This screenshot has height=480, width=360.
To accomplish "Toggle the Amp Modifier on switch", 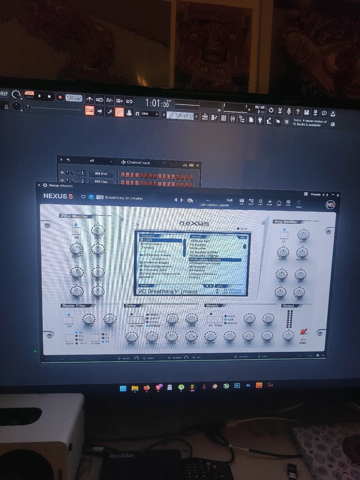I will 284,235.
